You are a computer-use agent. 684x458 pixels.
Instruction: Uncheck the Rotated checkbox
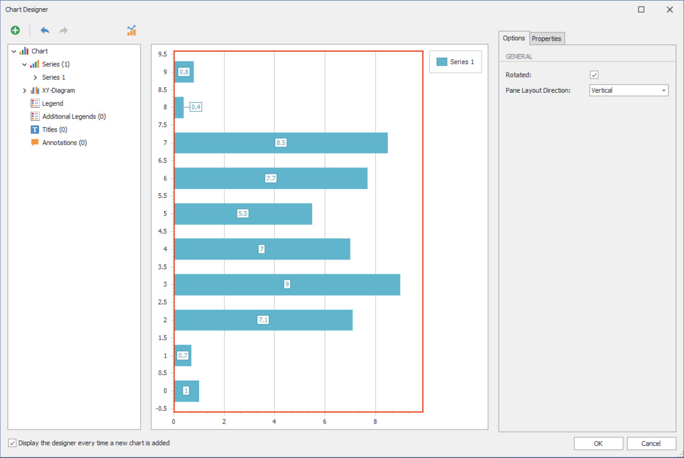tap(594, 75)
